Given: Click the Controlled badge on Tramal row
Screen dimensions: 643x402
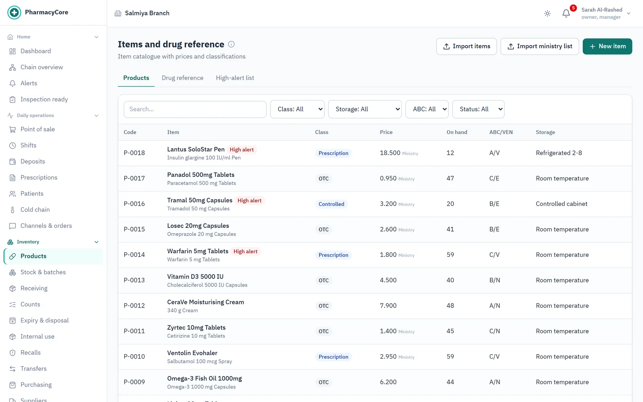Looking at the screenshot, I should 332,204.
